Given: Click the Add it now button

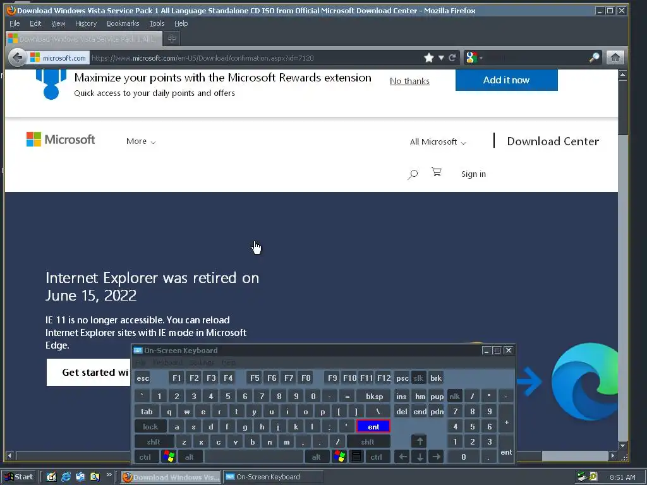Looking at the screenshot, I should click(506, 80).
